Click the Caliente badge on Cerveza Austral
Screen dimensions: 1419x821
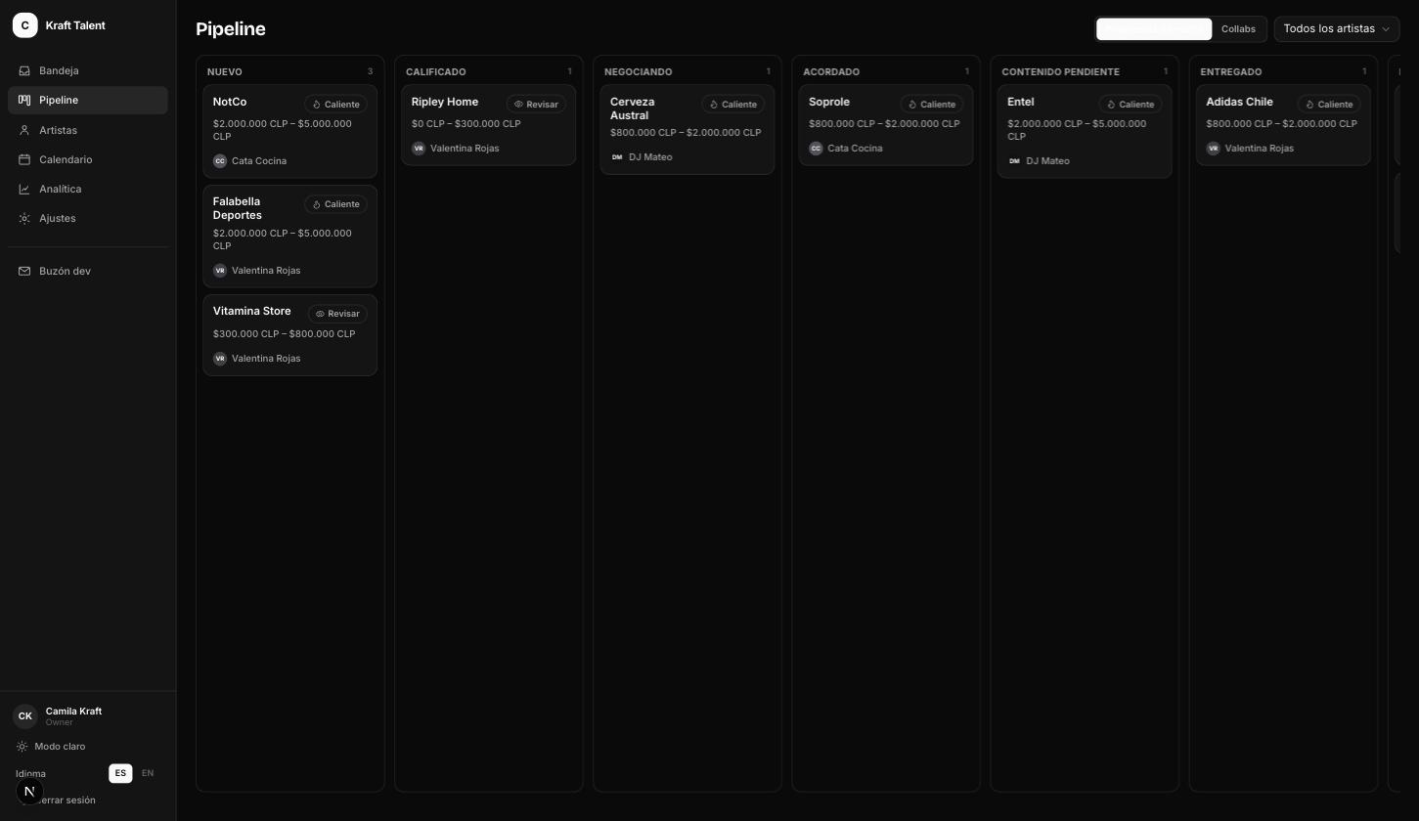point(733,105)
